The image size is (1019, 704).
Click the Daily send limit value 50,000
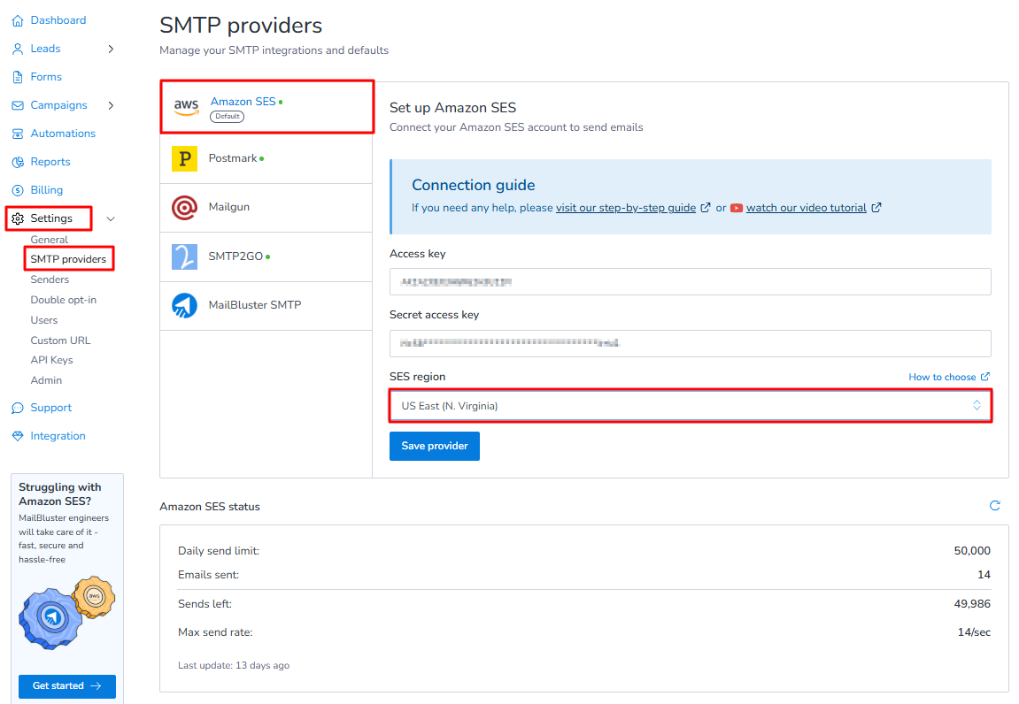972,551
